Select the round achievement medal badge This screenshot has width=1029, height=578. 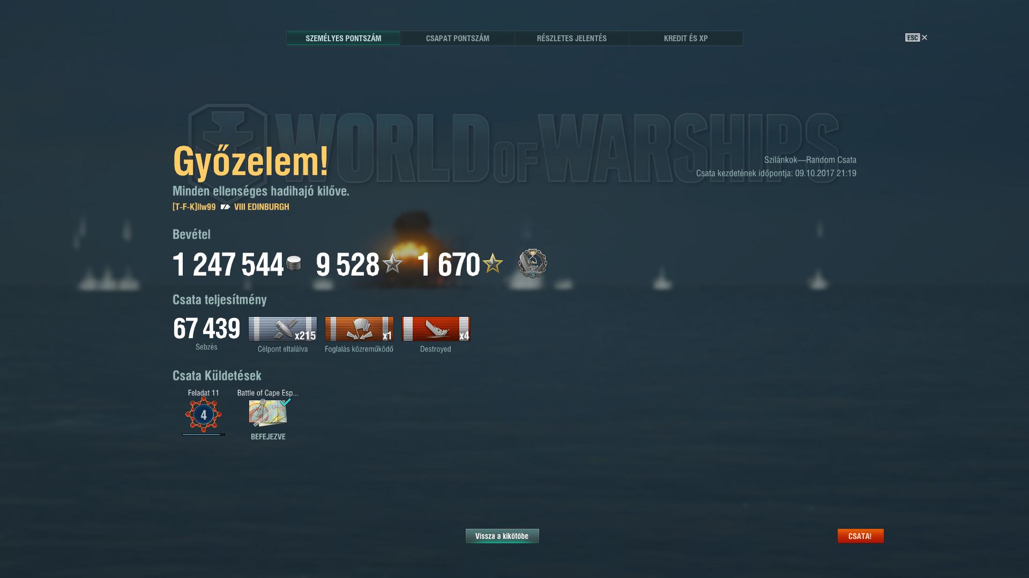(x=532, y=263)
